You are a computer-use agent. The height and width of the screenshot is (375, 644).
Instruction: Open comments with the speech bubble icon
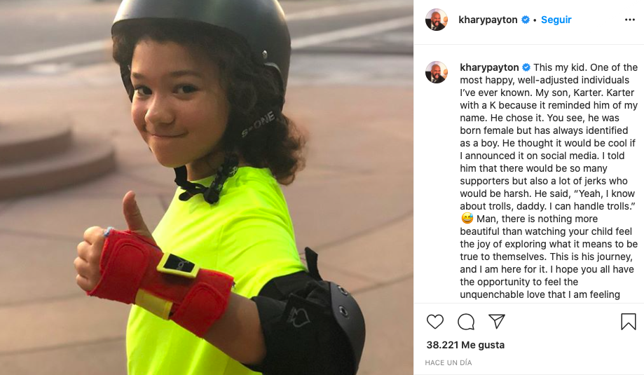tap(466, 322)
